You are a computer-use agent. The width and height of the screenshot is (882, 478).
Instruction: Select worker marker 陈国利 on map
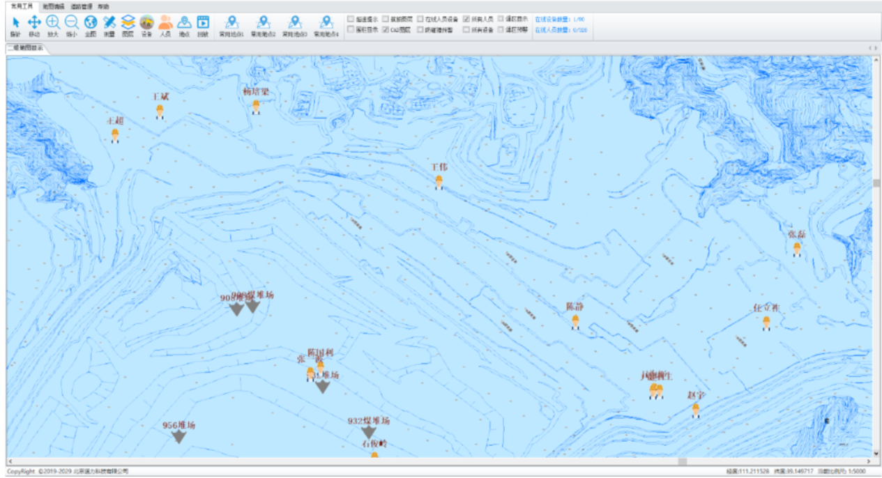tap(320, 367)
